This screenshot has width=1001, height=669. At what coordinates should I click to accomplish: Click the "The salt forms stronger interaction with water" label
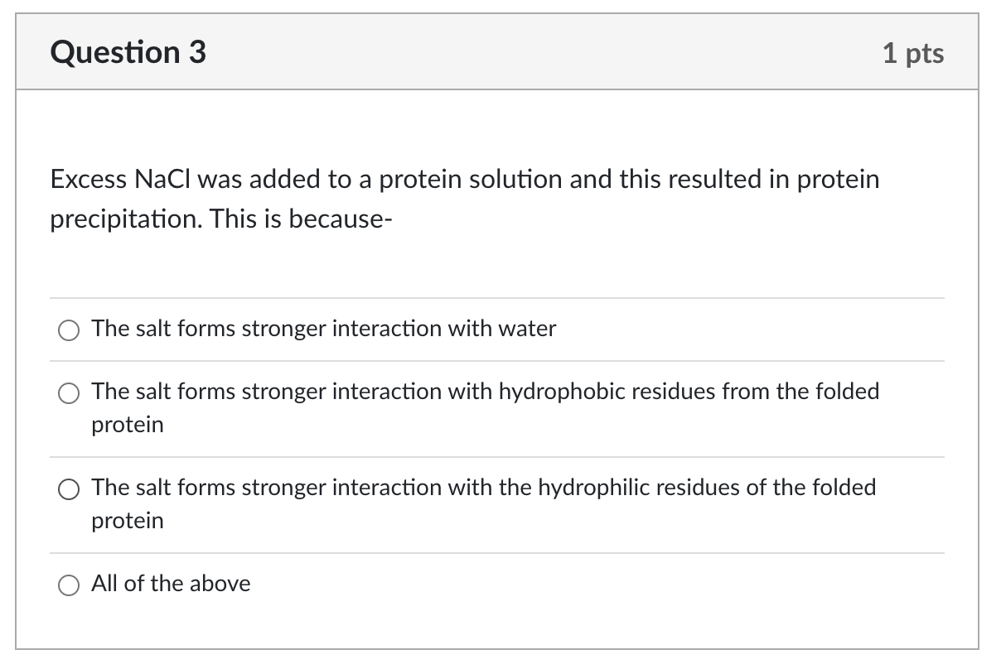coord(324,329)
